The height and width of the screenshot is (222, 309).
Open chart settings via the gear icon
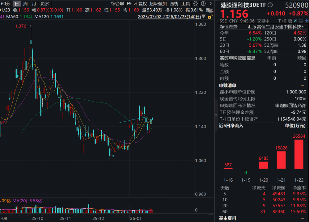pyautogui.click(x=194, y=4)
